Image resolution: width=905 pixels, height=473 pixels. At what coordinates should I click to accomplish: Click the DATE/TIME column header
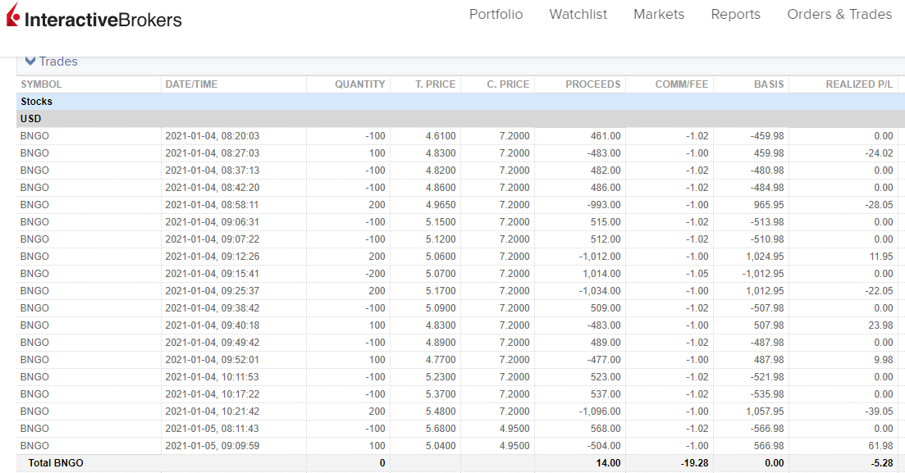[192, 84]
